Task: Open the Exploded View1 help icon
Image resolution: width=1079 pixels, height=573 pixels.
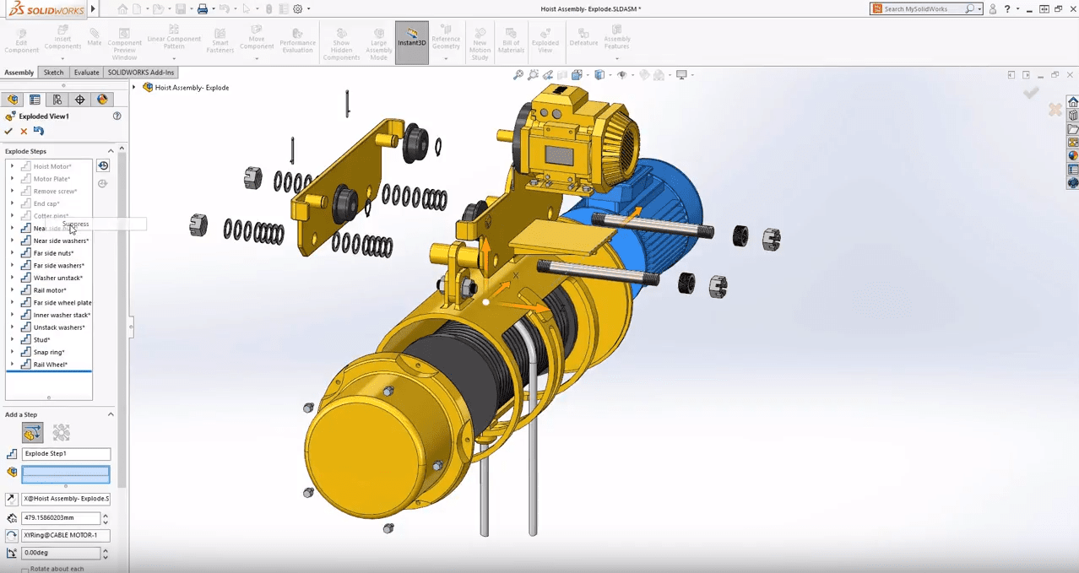Action: (117, 116)
